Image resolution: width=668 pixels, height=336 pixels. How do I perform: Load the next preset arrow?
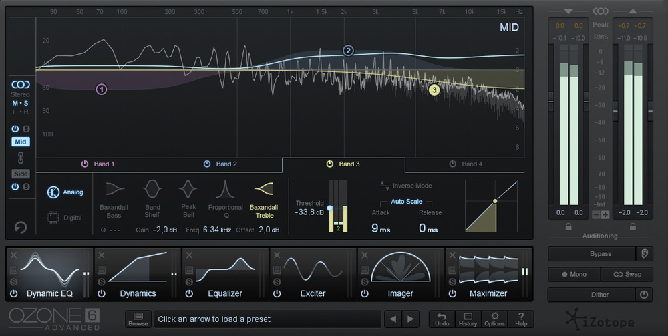tap(411, 319)
